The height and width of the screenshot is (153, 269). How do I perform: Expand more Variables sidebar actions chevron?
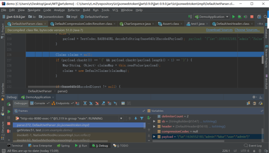point(149,141)
